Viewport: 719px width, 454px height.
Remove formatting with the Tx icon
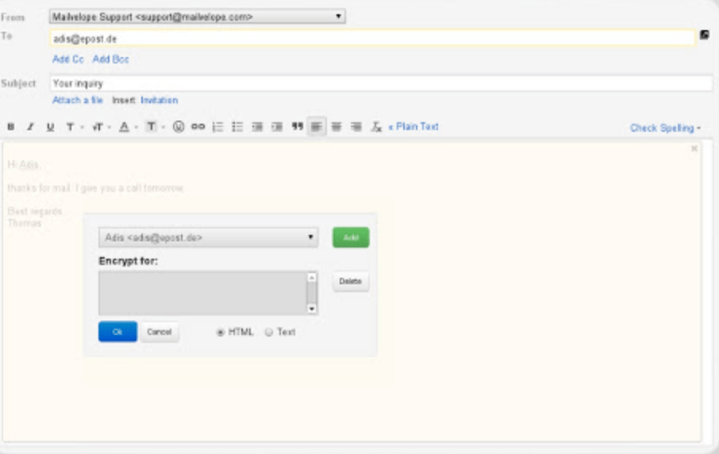point(376,127)
